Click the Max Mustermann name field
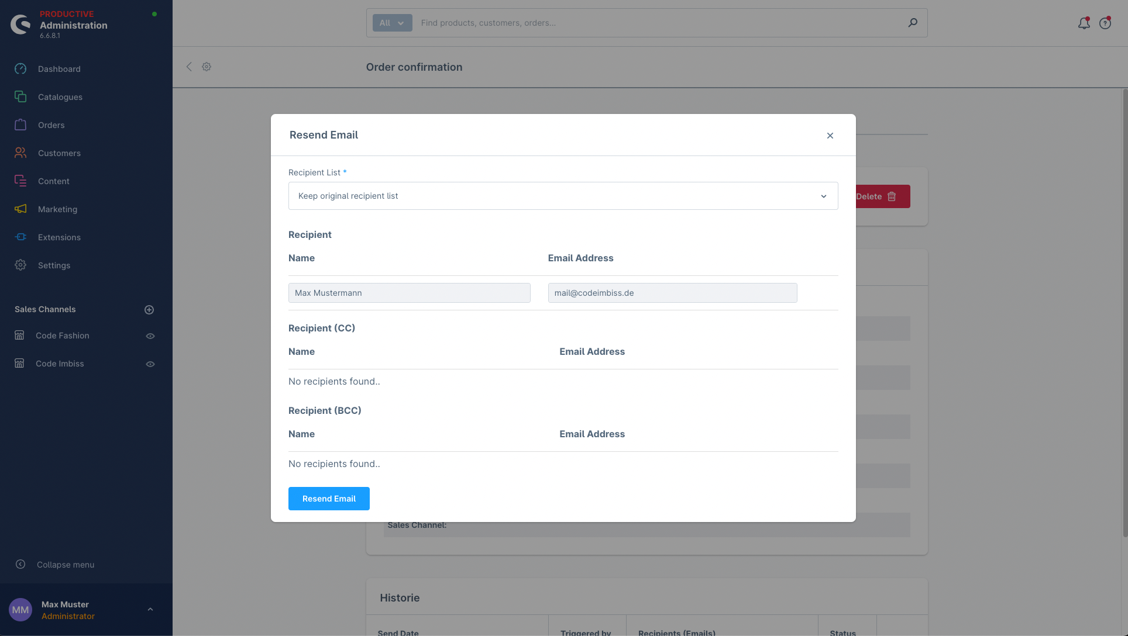Image resolution: width=1128 pixels, height=636 pixels. point(410,293)
